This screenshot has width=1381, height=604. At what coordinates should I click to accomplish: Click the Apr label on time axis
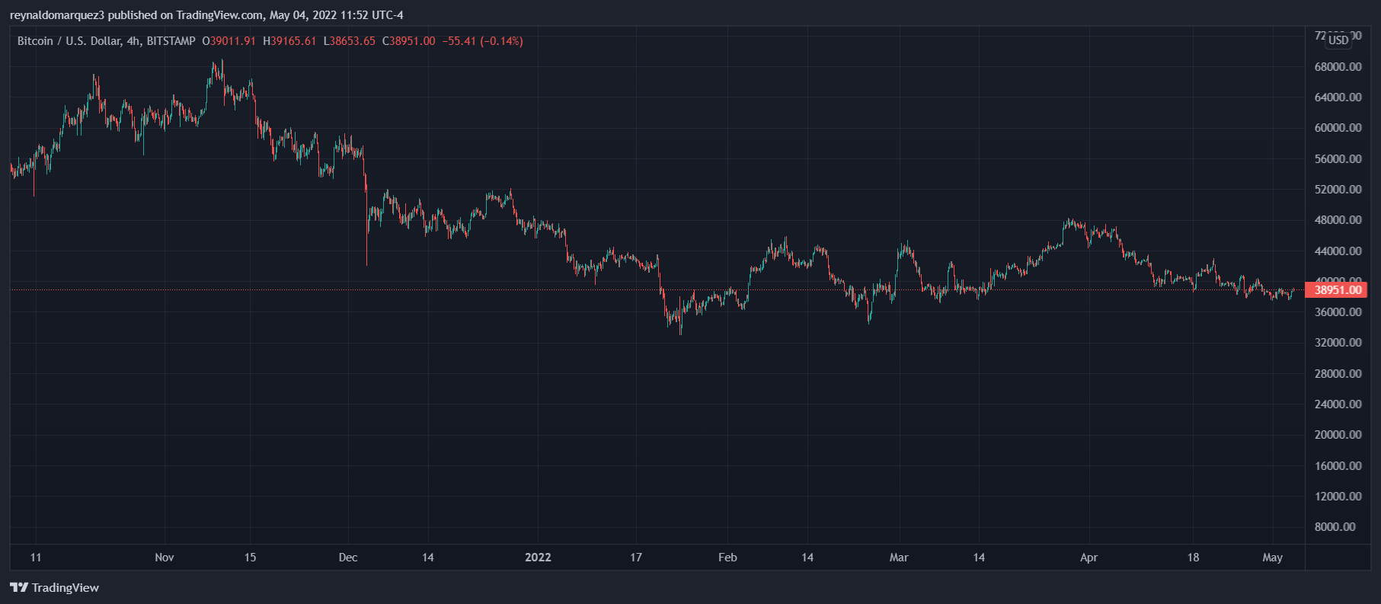click(x=1088, y=558)
